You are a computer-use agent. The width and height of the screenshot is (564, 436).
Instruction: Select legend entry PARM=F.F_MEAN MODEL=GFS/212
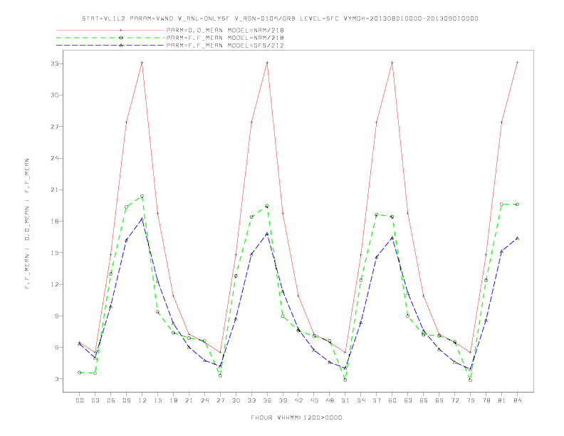coord(225,46)
